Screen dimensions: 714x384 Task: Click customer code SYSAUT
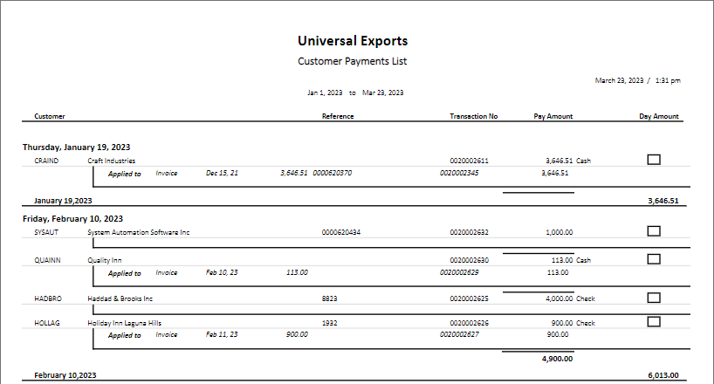click(46, 232)
